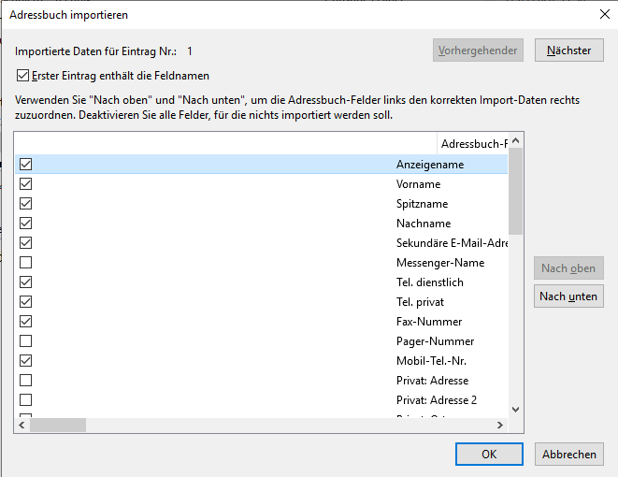
Task: Toggle 'Erster Eintrag enthält die Feldnamen' checkbox
Action: pos(23,76)
